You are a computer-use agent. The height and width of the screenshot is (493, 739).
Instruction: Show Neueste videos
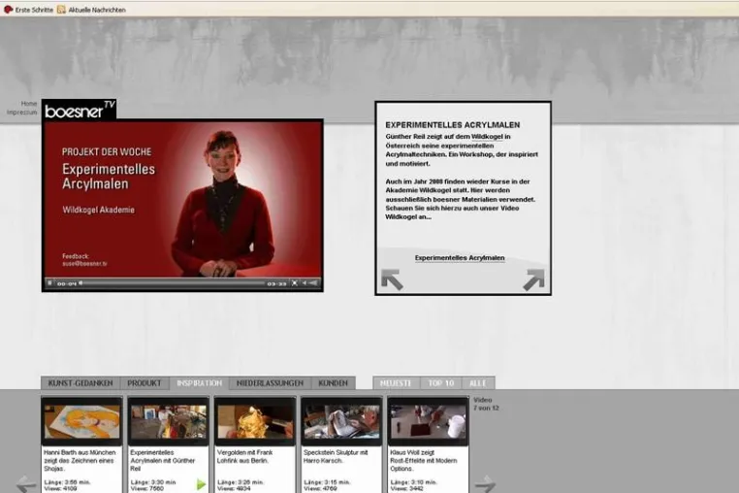pos(396,383)
